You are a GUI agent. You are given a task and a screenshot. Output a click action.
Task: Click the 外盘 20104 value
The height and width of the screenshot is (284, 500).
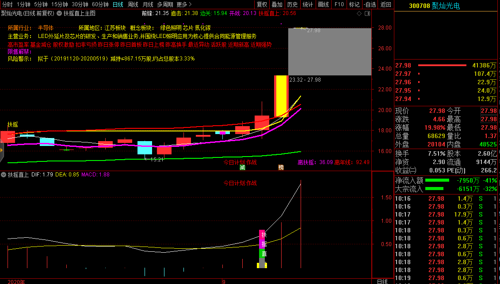436,144
